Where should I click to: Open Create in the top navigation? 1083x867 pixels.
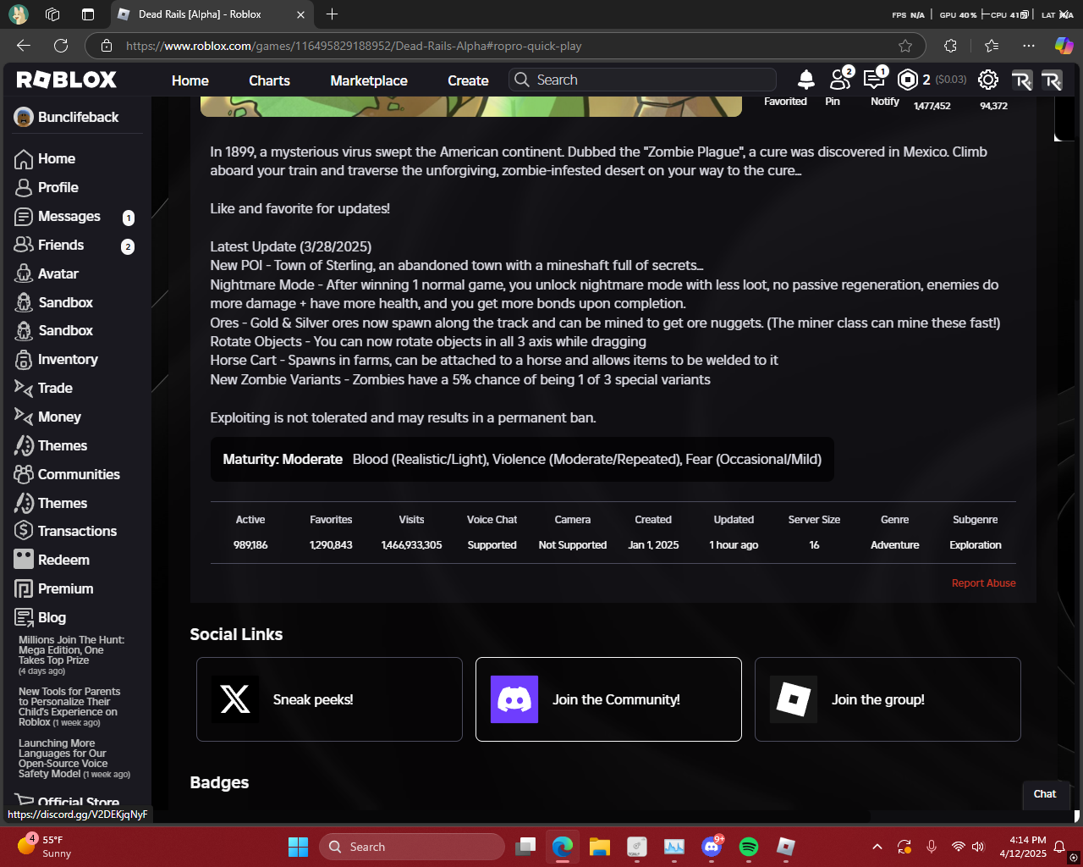click(x=468, y=80)
